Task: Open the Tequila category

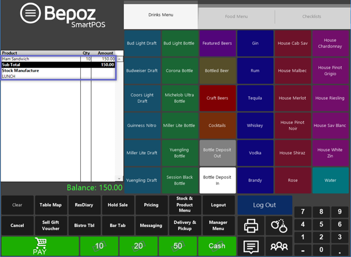Action: 255,98
